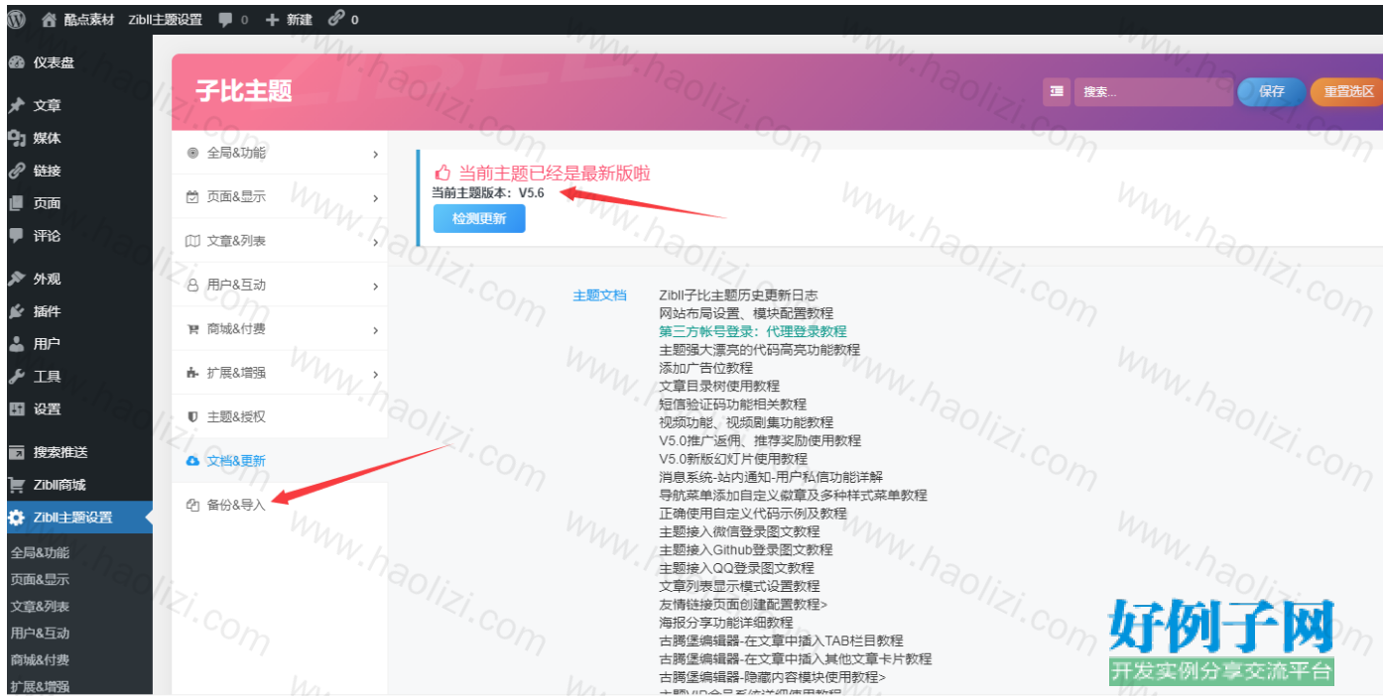This screenshot has width=1383, height=696.
Task: Open 商城&付费 submenu in left sidebar
Action: tap(40, 660)
